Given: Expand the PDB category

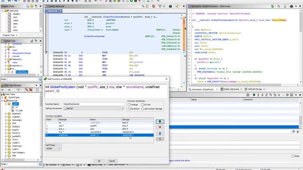Looking at the screenshot, I should tap(6, 155).
